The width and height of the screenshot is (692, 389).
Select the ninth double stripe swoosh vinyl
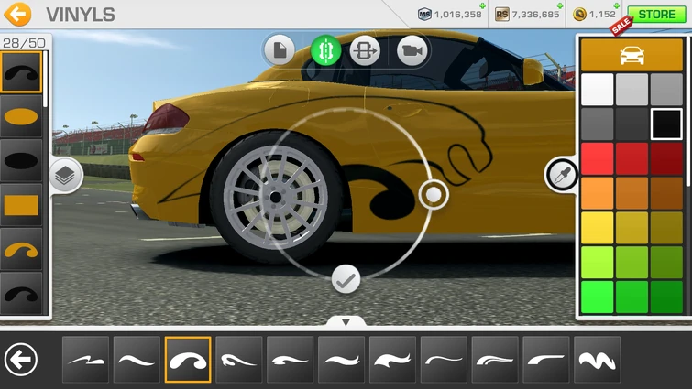495,360
